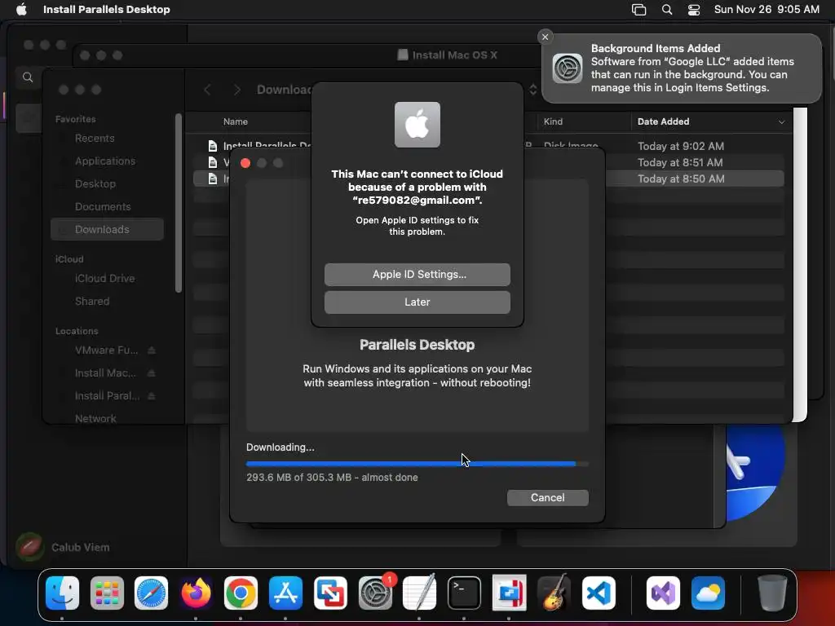The height and width of the screenshot is (626, 835).
Task: Open VMware Fu... volume in sidebar
Action: [x=106, y=350]
